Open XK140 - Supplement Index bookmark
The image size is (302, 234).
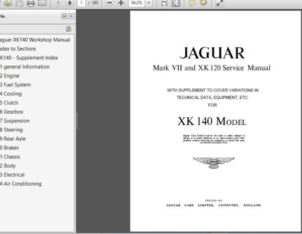[x=29, y=58]
